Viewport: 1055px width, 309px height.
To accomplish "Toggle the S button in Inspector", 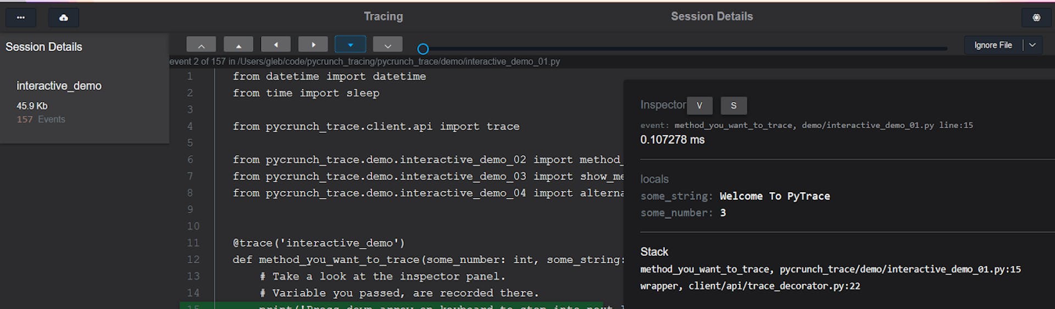I will (734, 105).
